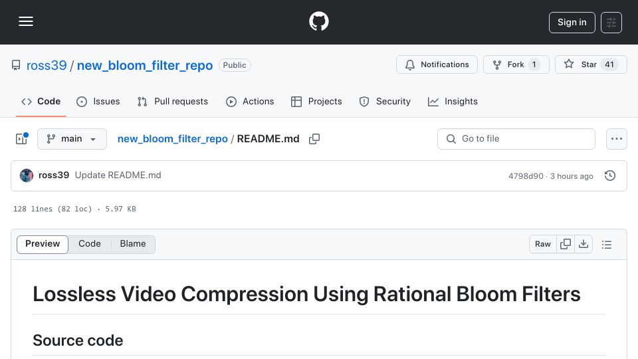This screenshot has height=359, width=638.
Task: Click heading Lossless Video Compression Using Rational Bloom Filters
Action: [306, 294]
